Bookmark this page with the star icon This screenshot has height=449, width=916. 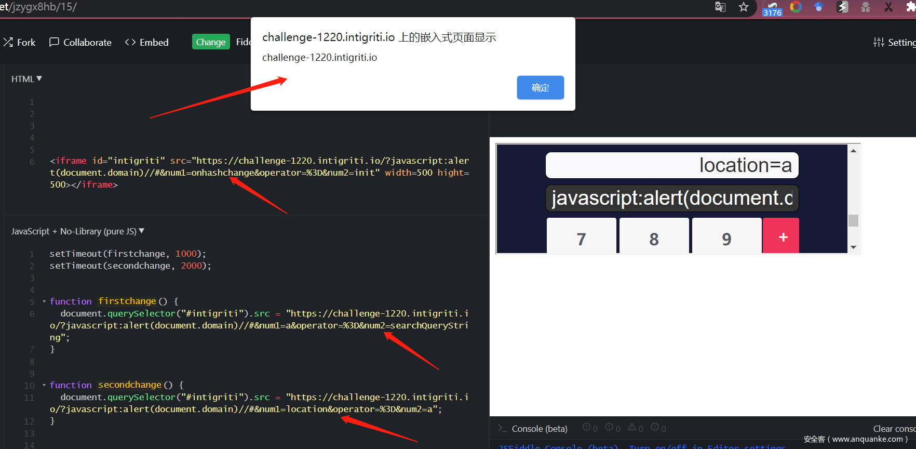[x=744, y=7]
